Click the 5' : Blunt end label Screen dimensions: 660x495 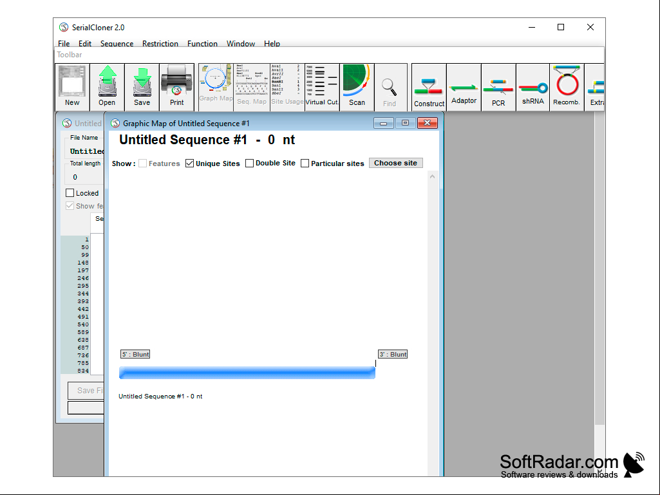pyautogui.click(x=135, y=355)
